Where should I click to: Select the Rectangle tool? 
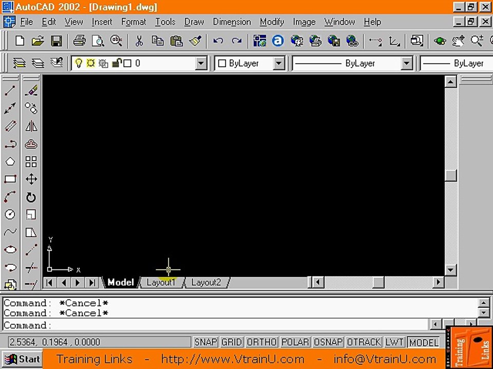(x=10, y=179)
